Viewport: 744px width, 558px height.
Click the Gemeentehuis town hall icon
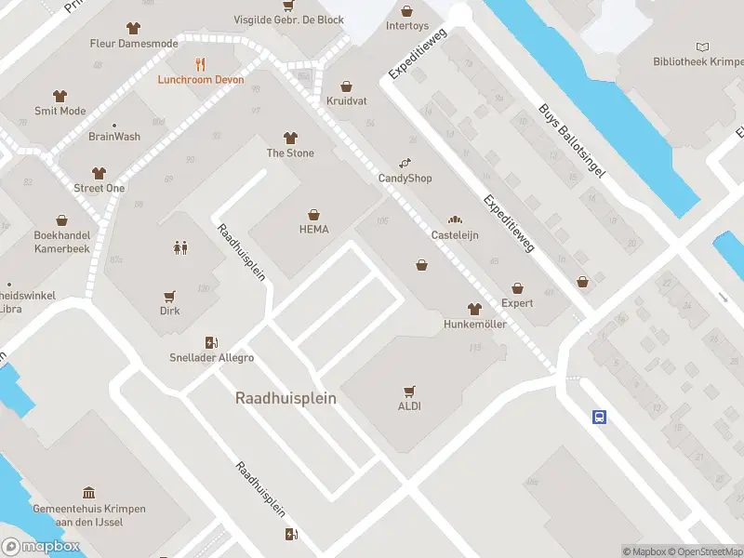coord(88,493)
